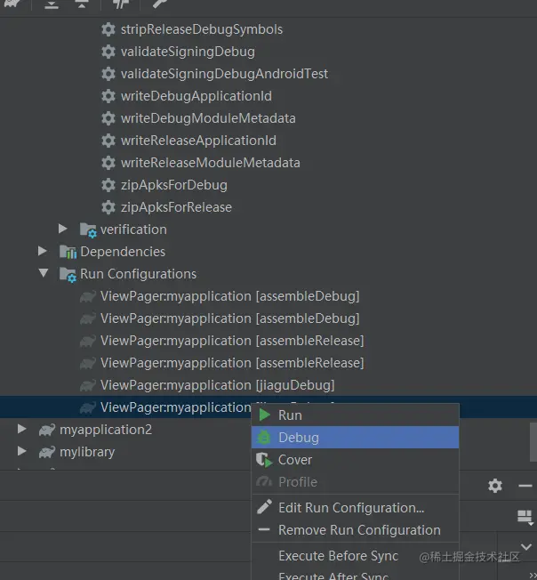Select the writeReleaseApplicationId task
The height and width of the screenshot is (580, 537).
(198, 141)
